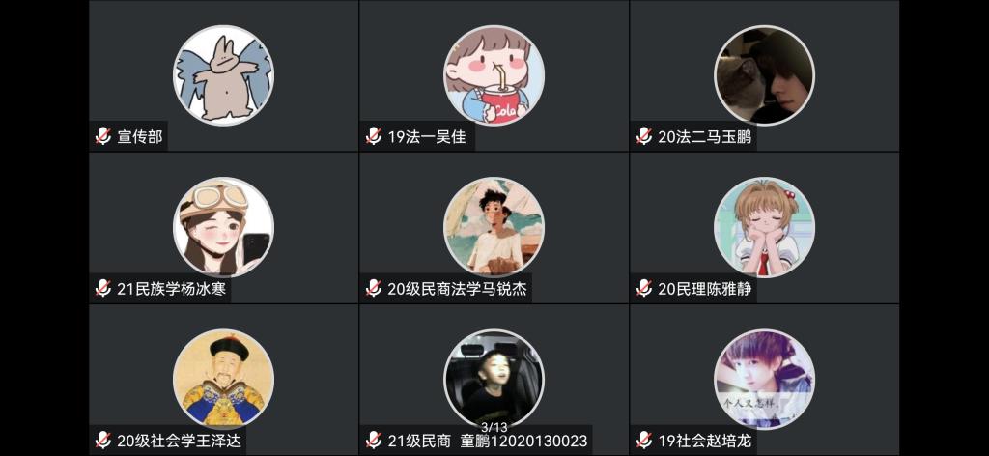Click the 3/13 page indicator
Screen dimensions: 989x456
coord(494,427)
